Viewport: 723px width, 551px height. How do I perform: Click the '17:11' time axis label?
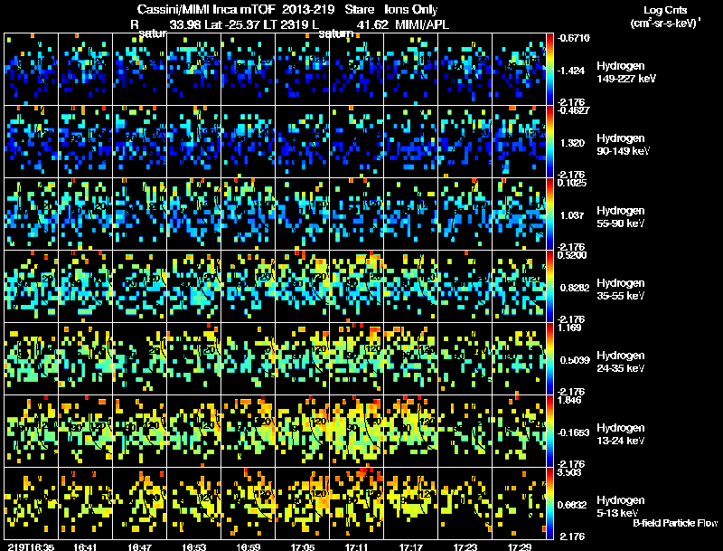click(356, 547)
